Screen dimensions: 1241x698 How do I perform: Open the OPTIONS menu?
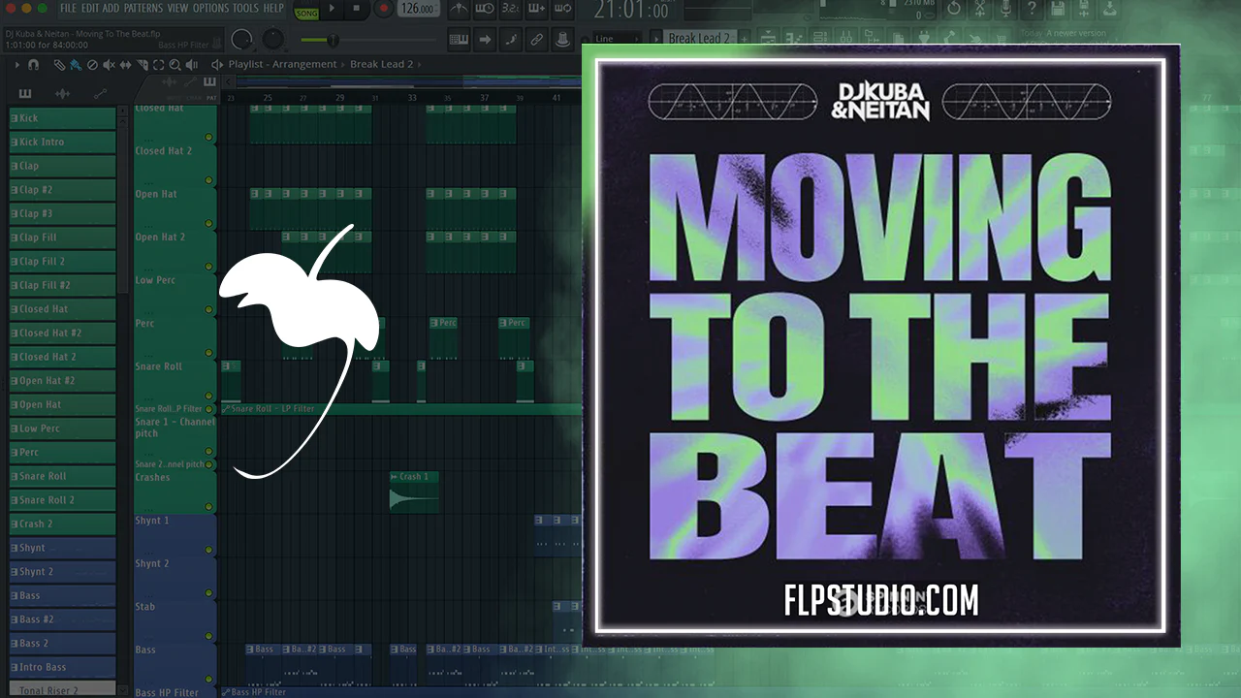[x=211, y=9]
